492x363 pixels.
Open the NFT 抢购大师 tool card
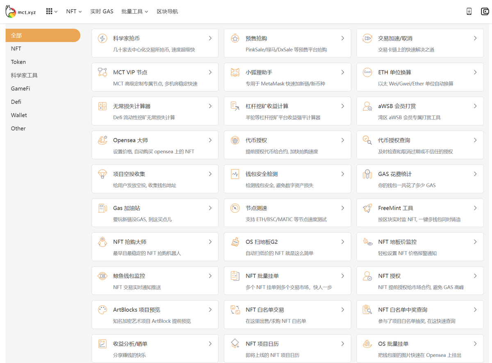pyautogui.click(x=155, y=247)
